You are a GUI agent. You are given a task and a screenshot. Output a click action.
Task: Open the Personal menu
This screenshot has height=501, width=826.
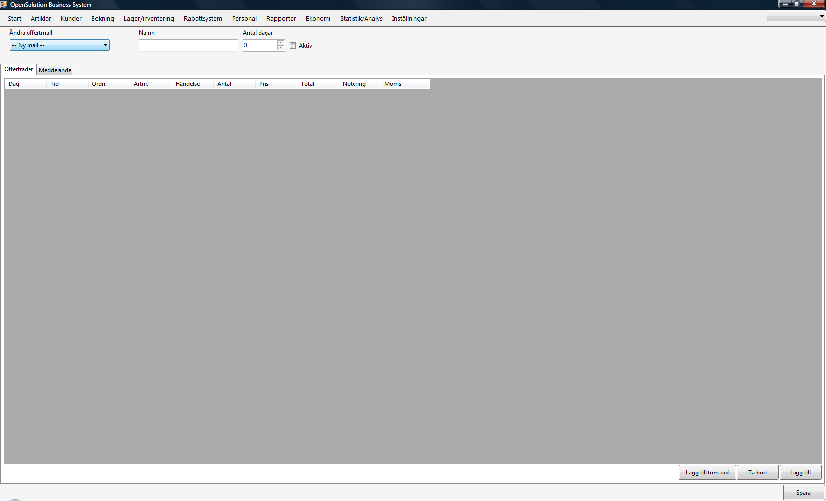[x=244, y=18]
